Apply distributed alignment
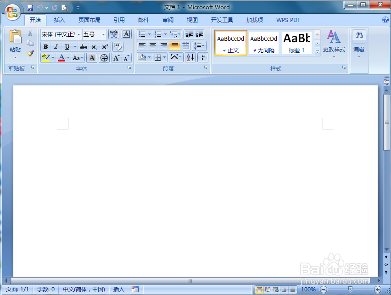391x295 pixels. 185,45
